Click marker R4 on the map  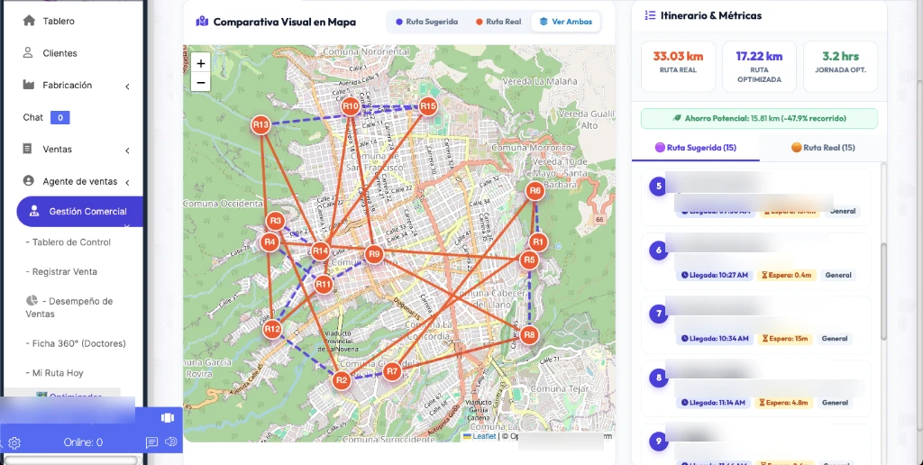pyautogui.click(x=270, y=242)
